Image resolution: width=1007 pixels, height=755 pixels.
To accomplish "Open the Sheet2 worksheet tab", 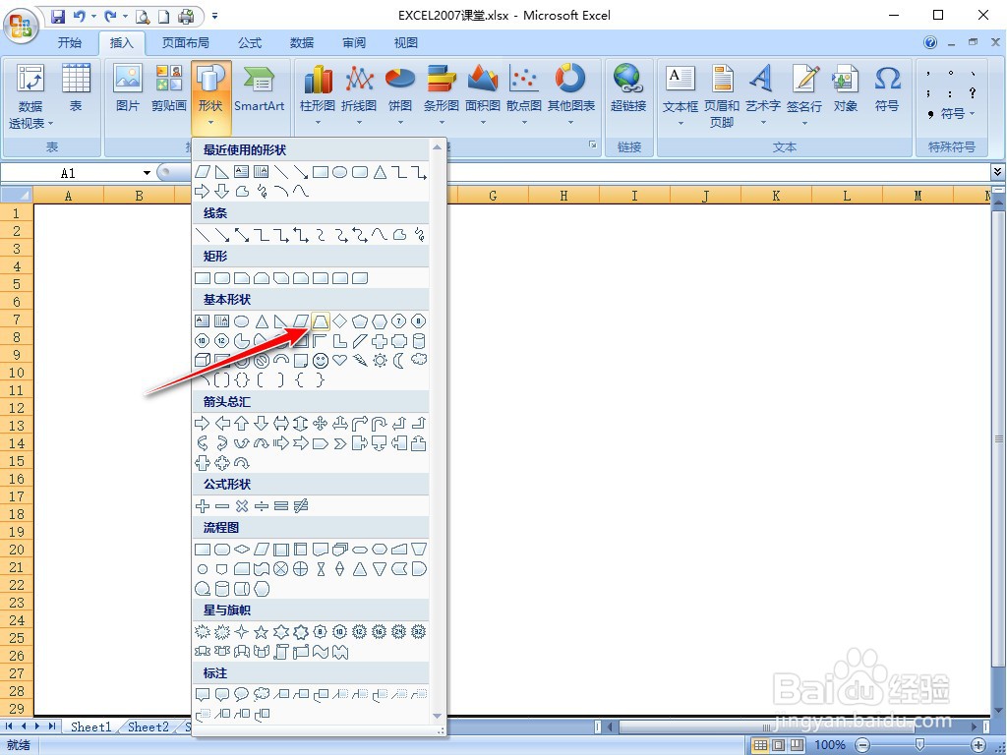I will [148, 726].
